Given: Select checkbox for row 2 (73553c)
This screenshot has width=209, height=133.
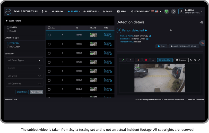Looking at the screenshot, I should pyautogui.click(x=49, y=44).
